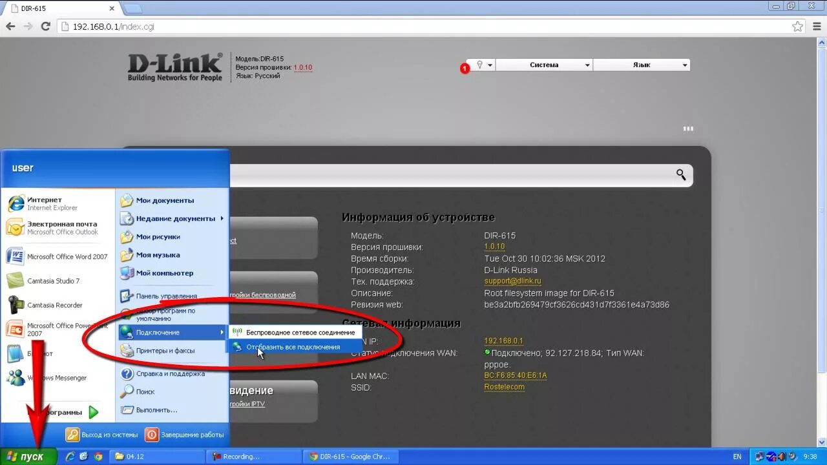827x465 pixels.
Task: Select Отобразить все подключения
Action: [x=294, y=347]
